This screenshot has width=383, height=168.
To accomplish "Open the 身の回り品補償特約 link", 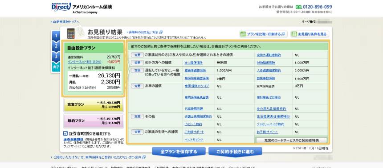I will pos(271,109).
